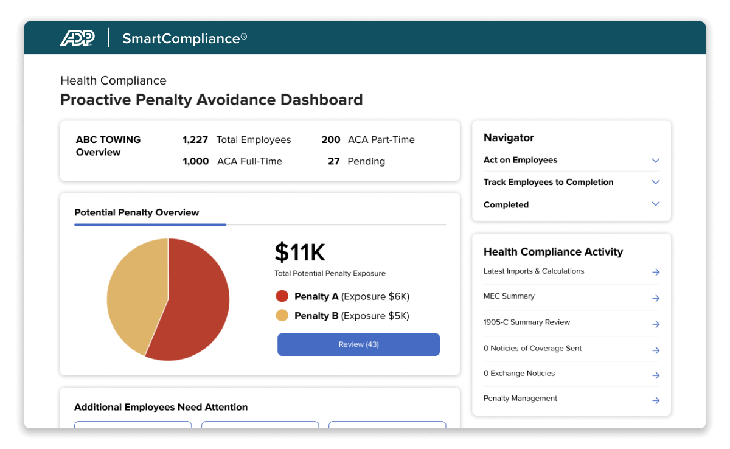The width and height of the screenshot is (730, 449).
Task: Open 1905-C Summary Review using its arrow
Action: point(656,324)
